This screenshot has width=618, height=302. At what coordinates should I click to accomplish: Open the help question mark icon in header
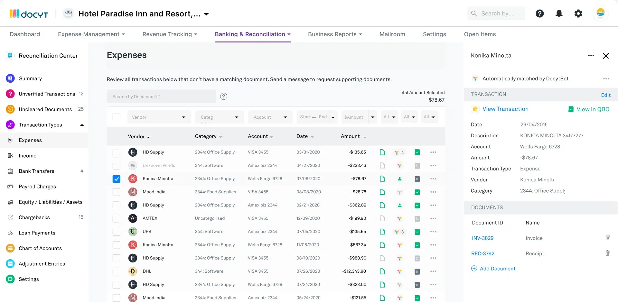click(540, 14)
